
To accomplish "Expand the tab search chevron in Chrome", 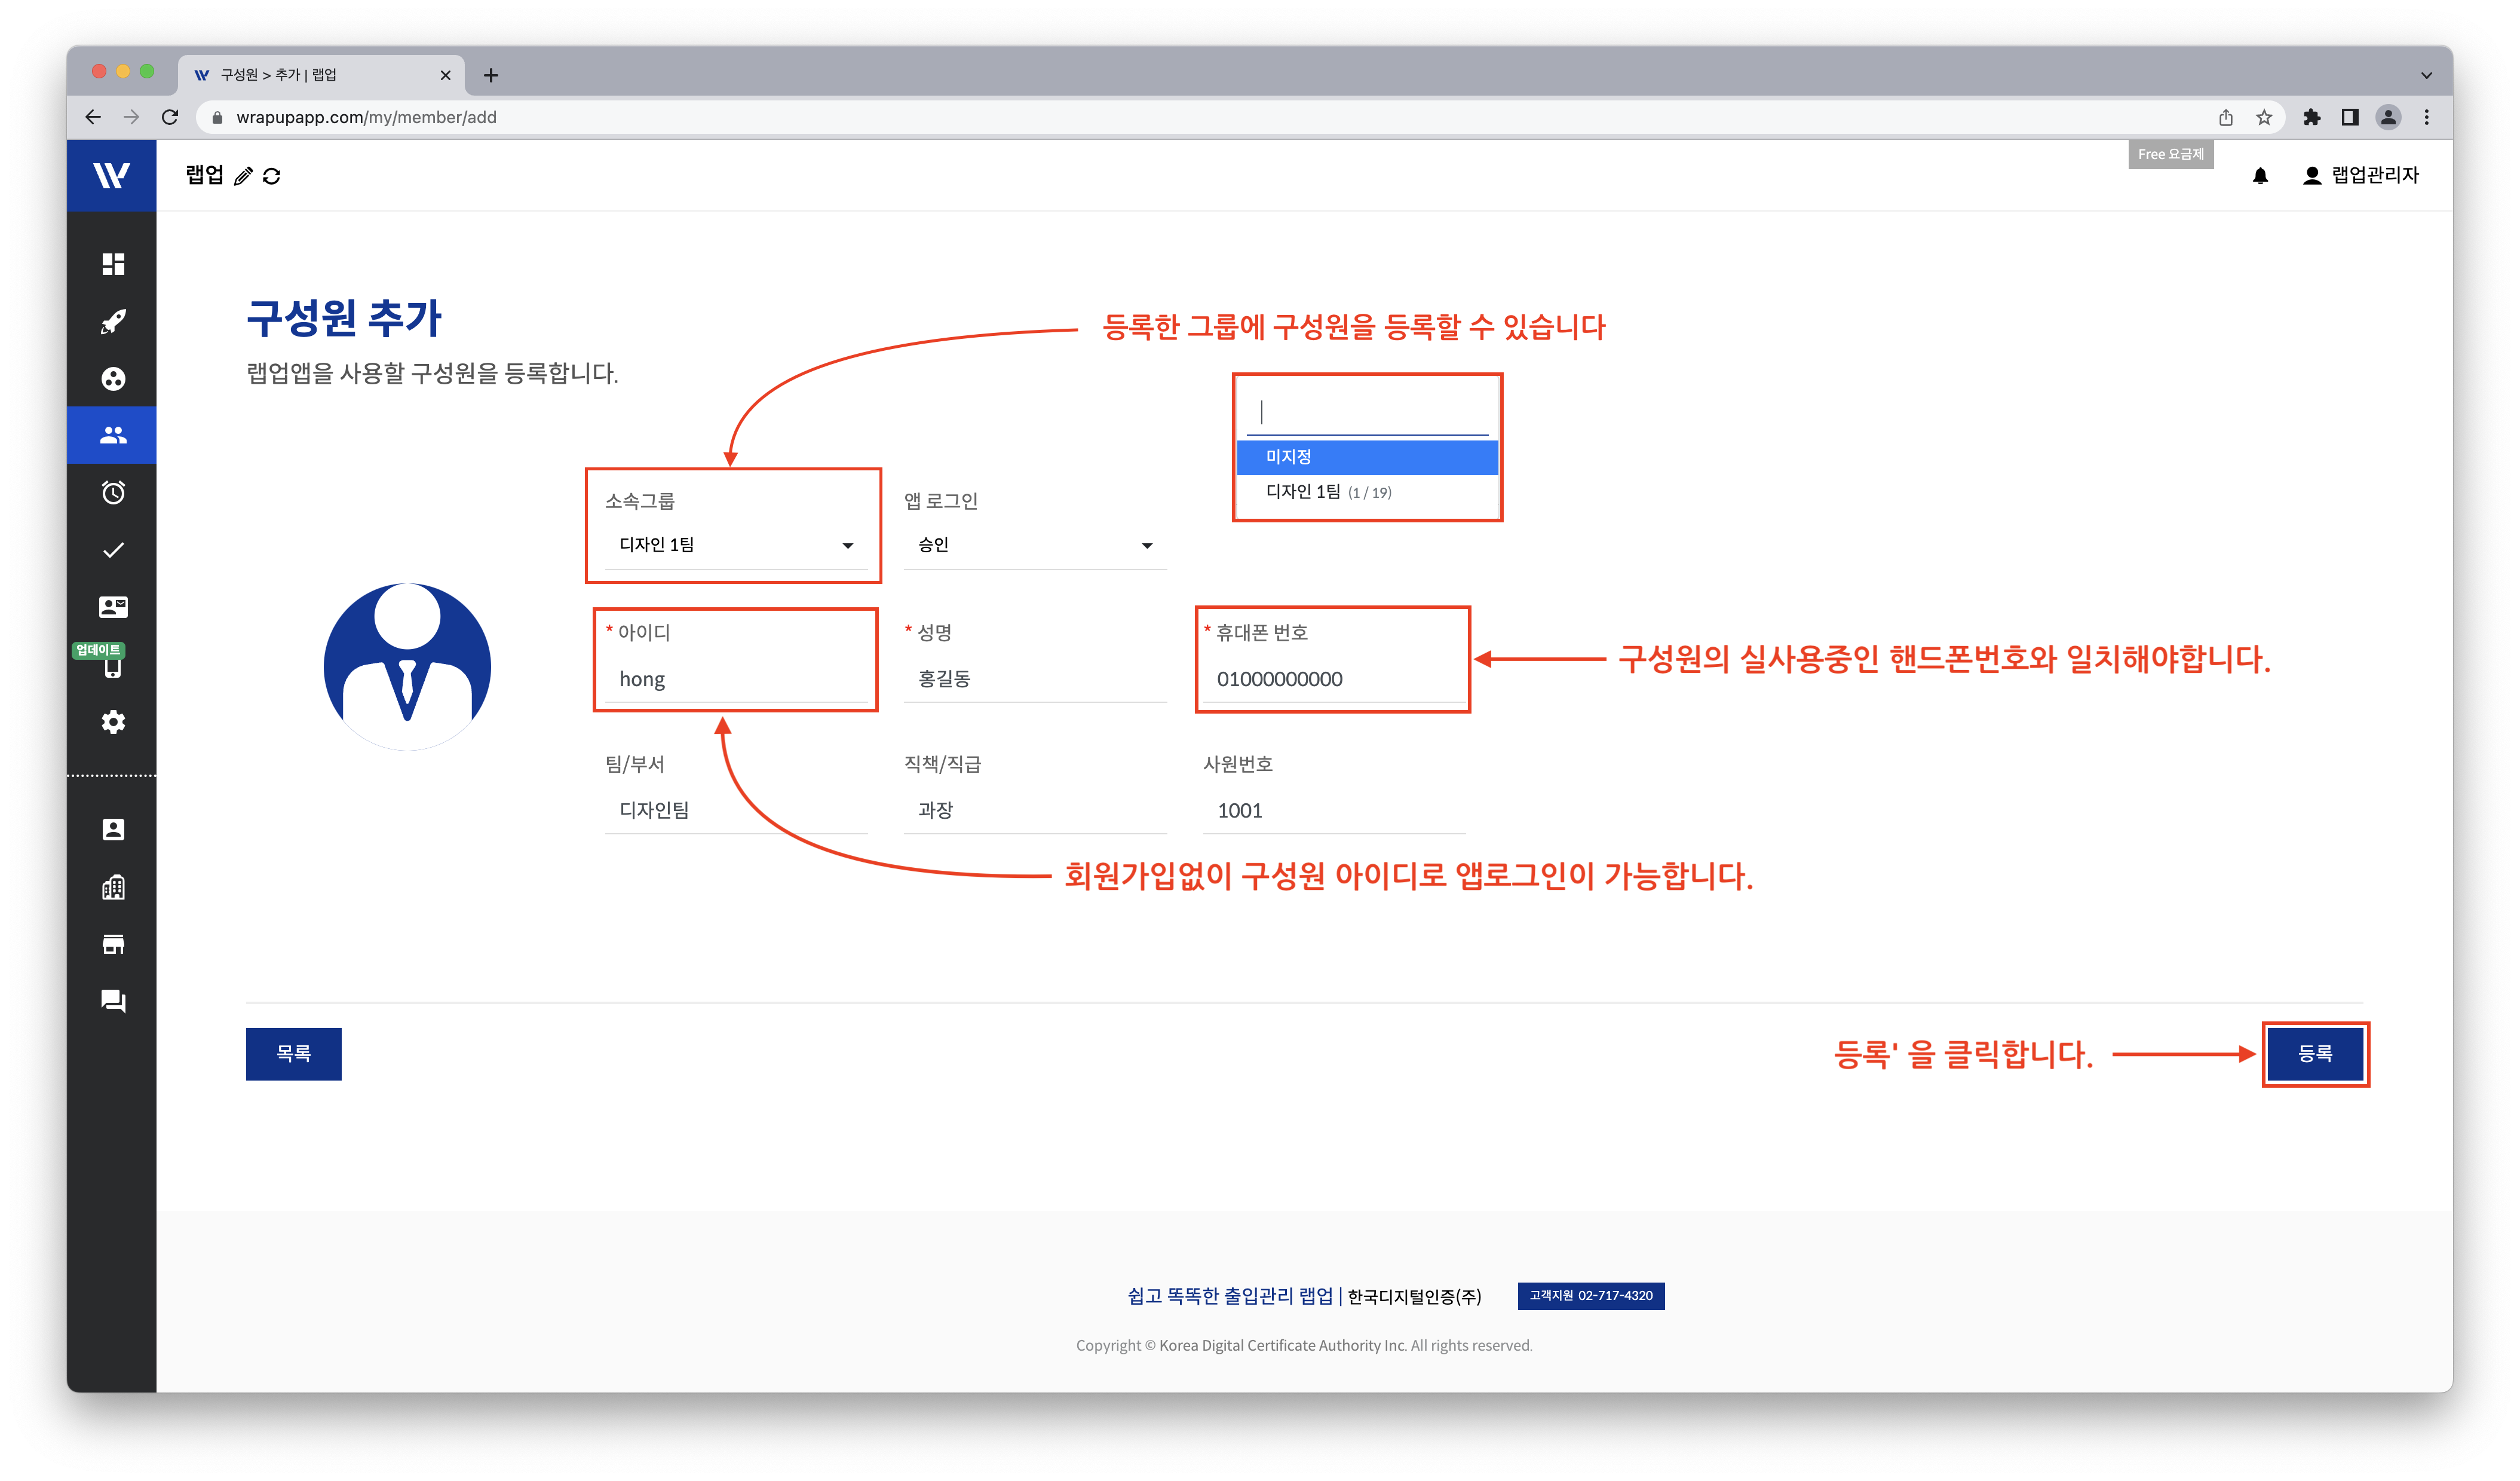I will pos(2426,75).
